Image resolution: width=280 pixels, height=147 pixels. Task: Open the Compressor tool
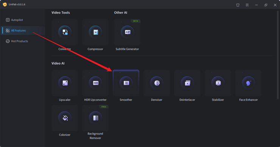click(95, 32)
